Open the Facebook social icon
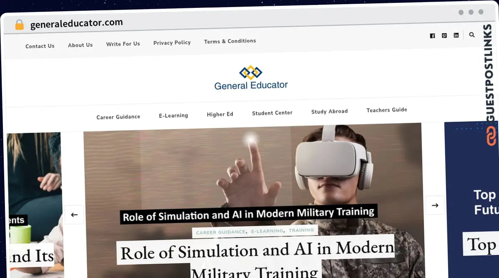The image size is (499, 278). tap(432, 36)
